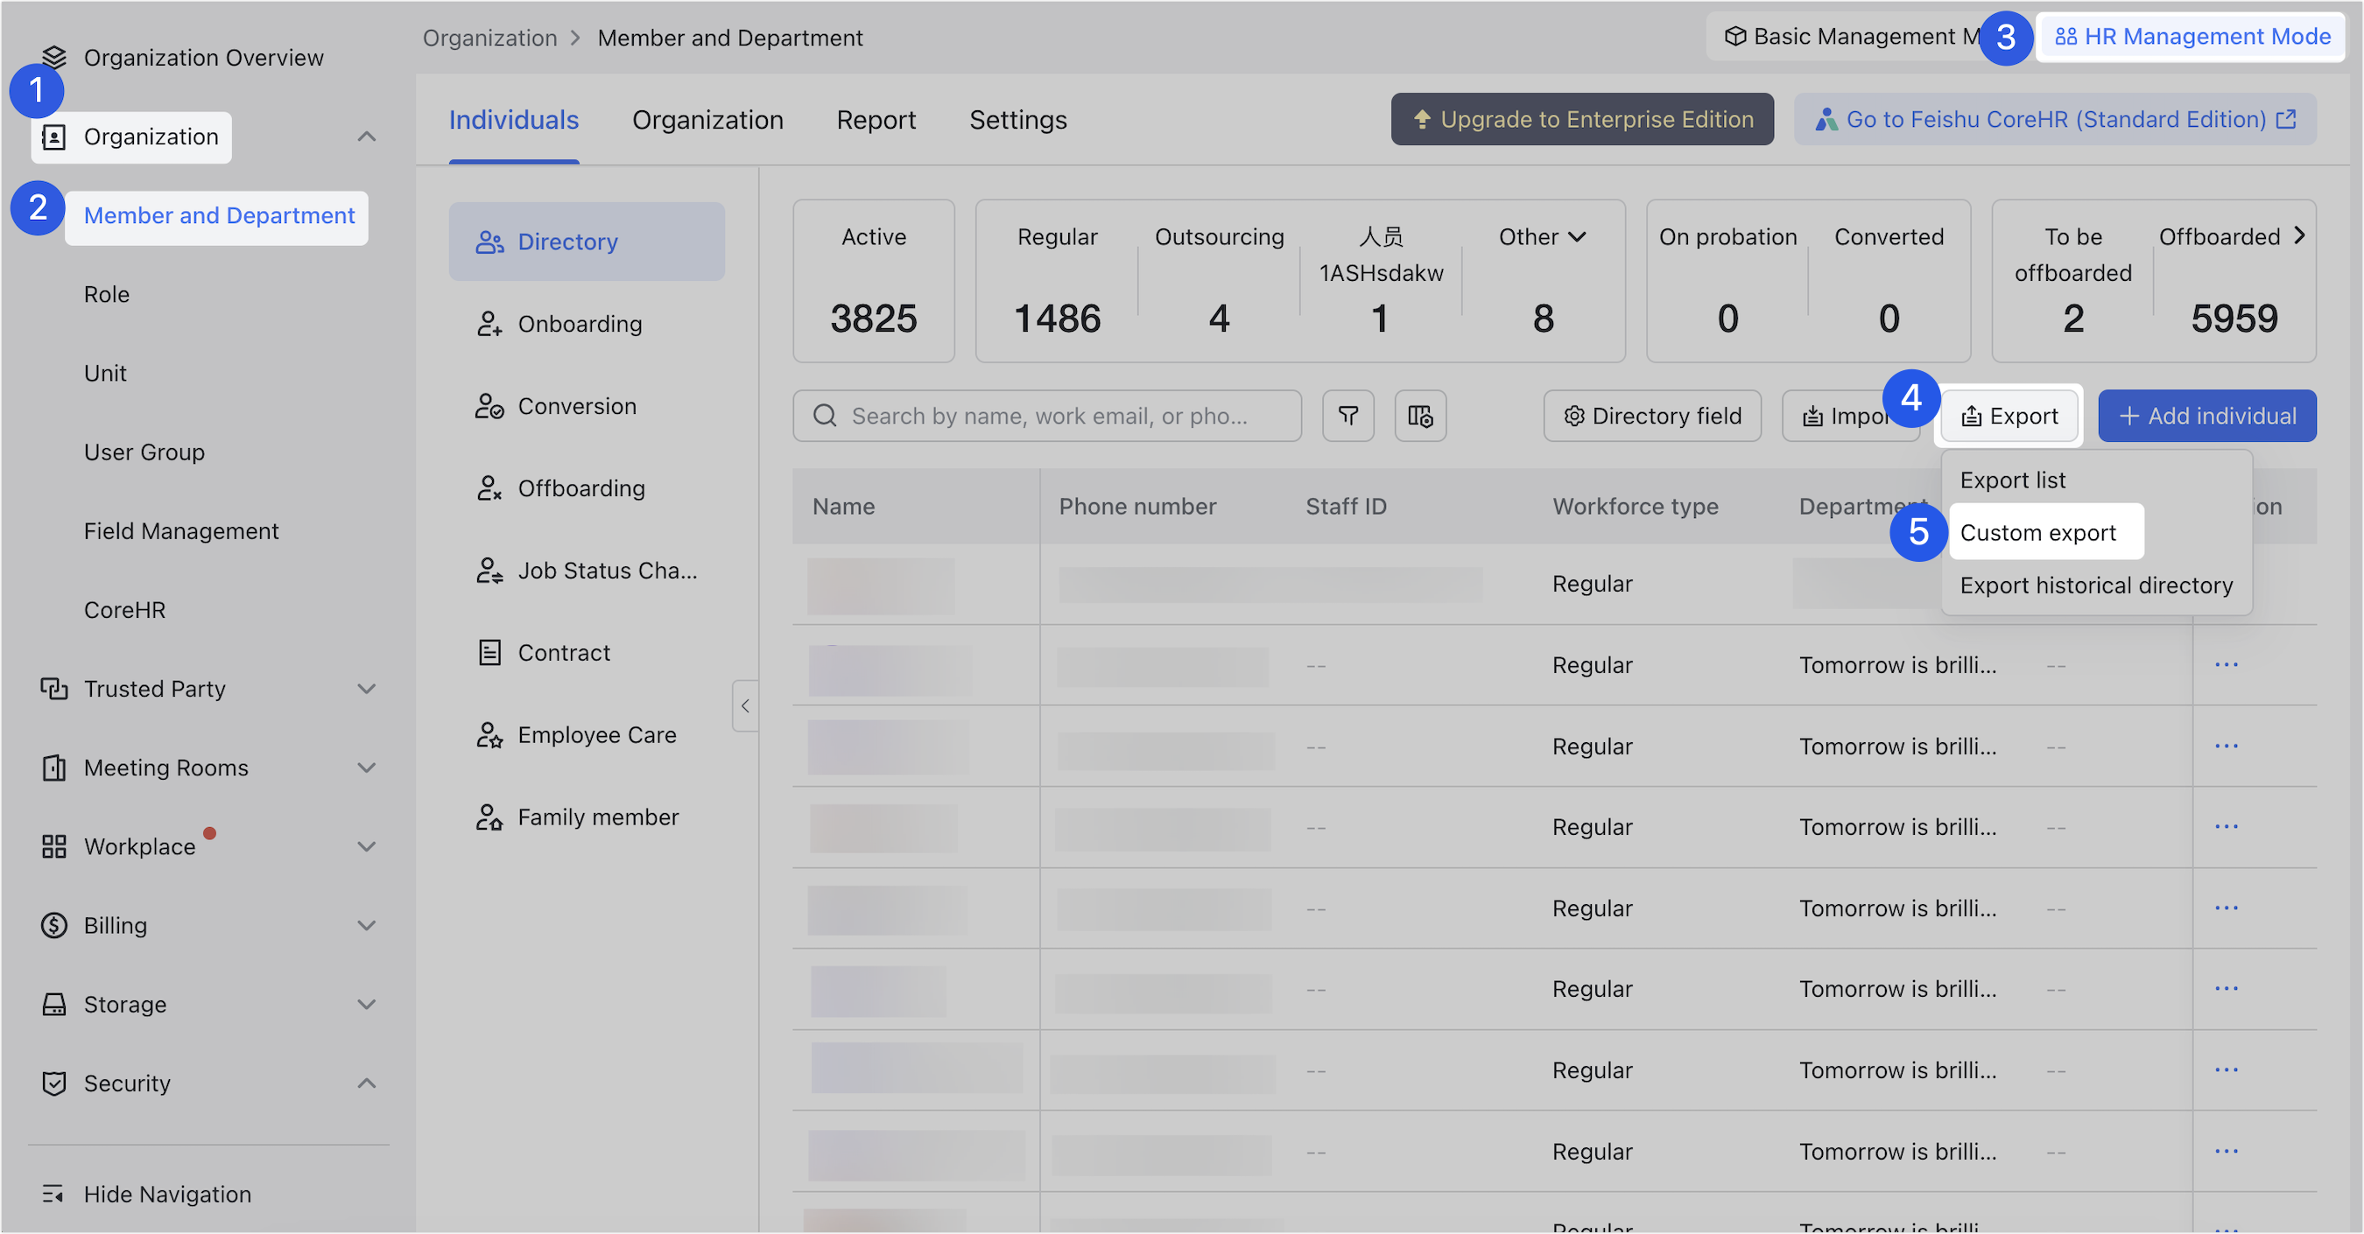The image size is (2364, 1234).
Task: Click the Trusted Party icon in sidebar
Action: pyautogui.click(x=54, y=688)
